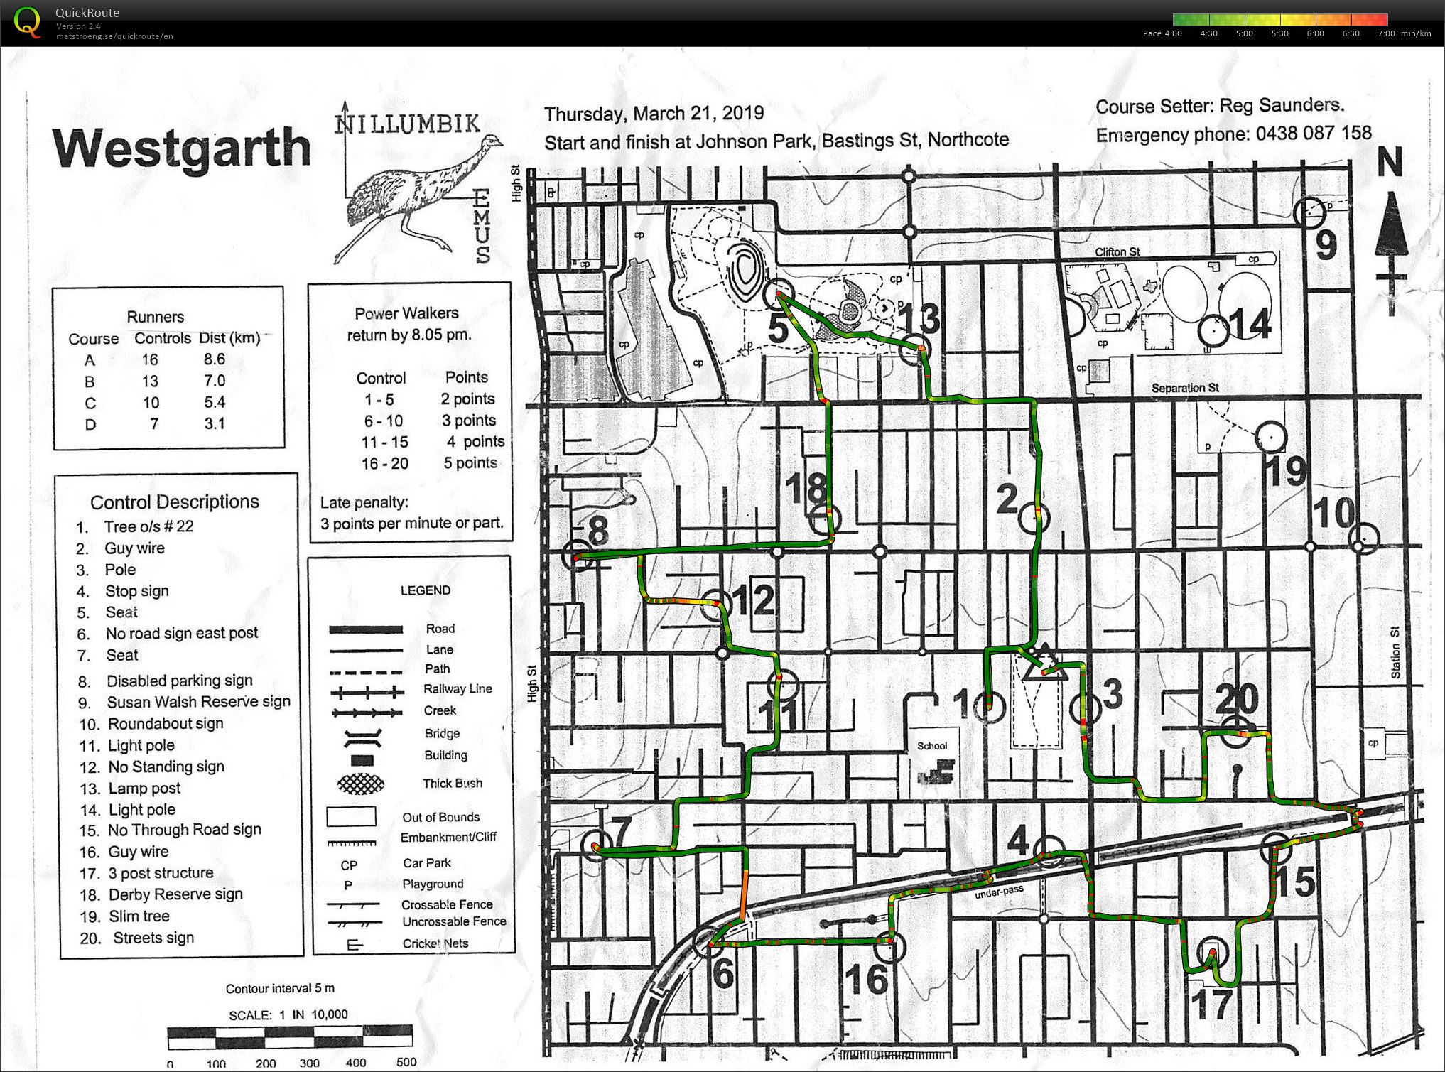The height and width of the screenshot is (1072, 1445).
Task: Select control circle 5 on the map
Action: coord(779,294)
